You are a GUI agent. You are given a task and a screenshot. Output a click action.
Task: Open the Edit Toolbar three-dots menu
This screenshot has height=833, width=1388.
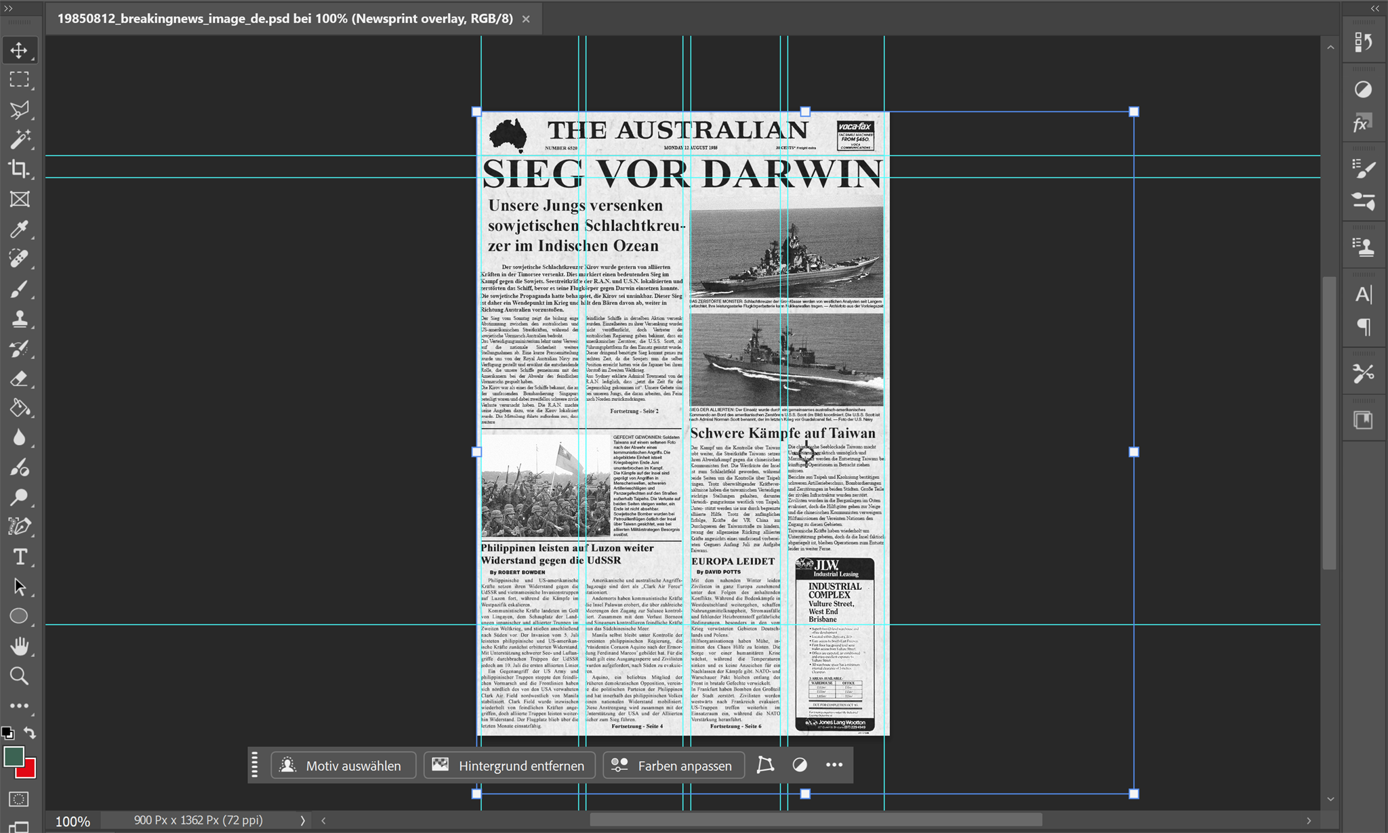pos(19,706)
